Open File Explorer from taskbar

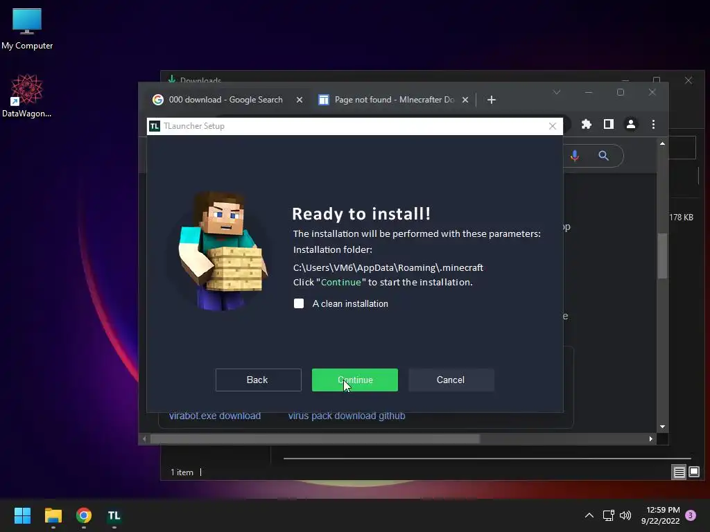pyautogui.click(x=53, y=515)
